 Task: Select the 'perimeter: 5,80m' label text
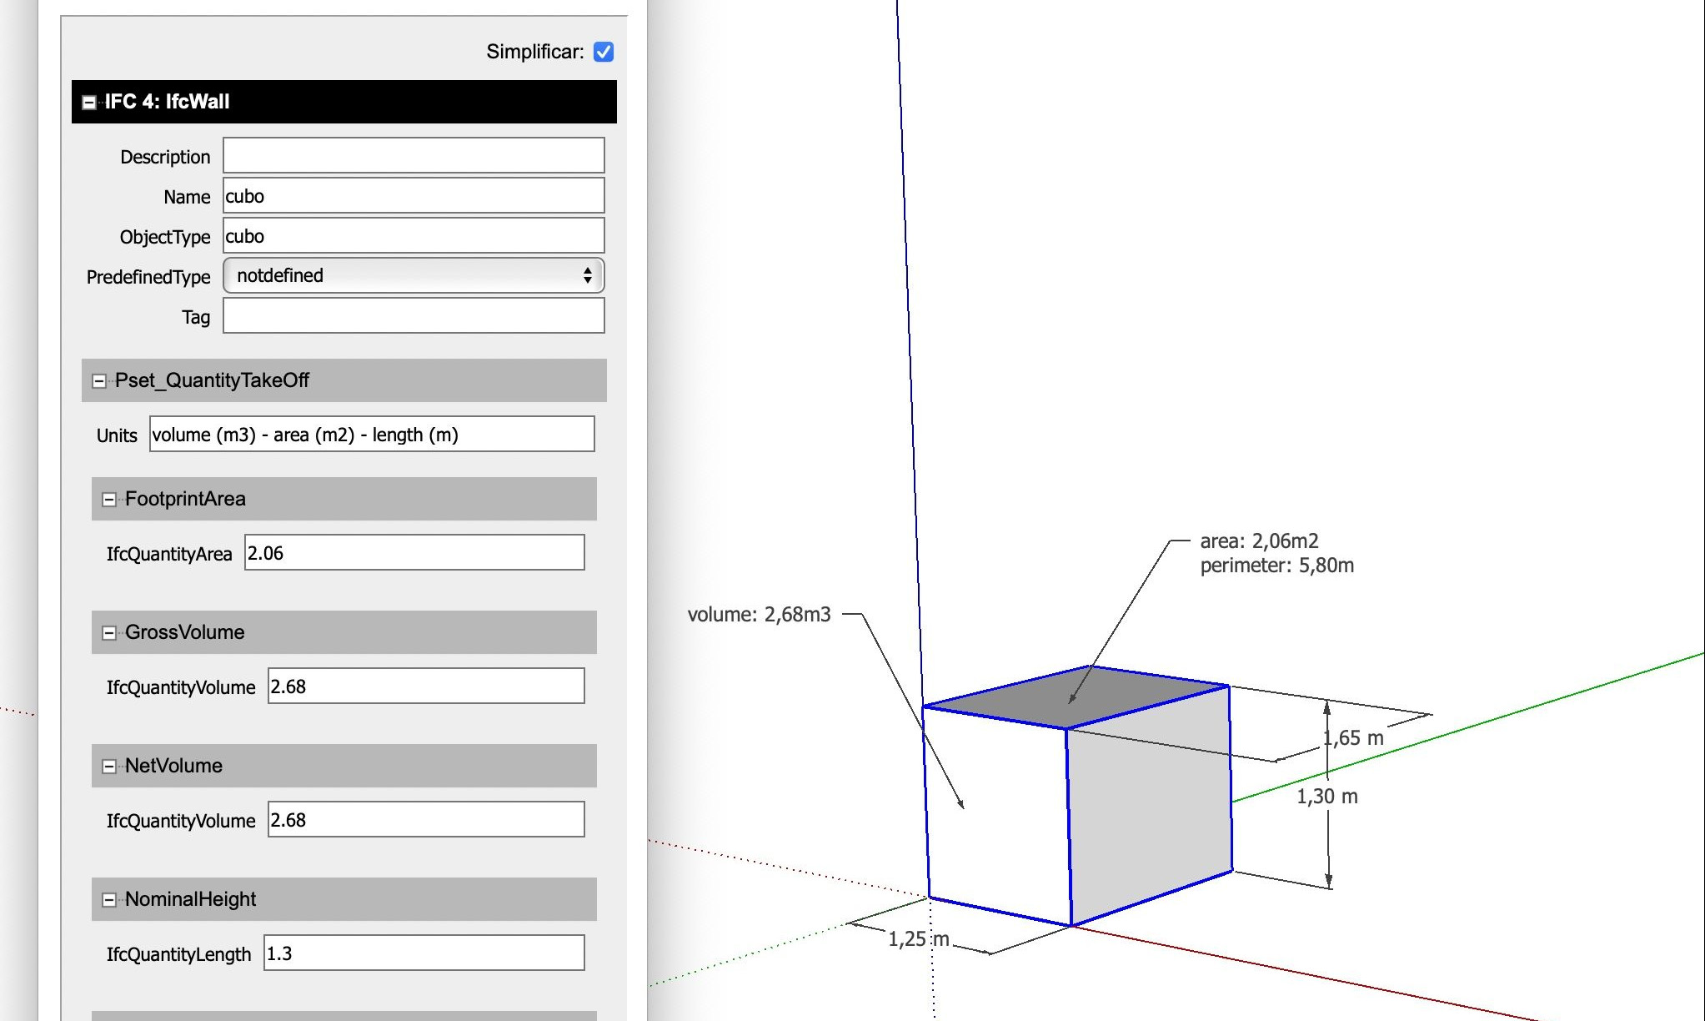click(x=1276, y=566)
